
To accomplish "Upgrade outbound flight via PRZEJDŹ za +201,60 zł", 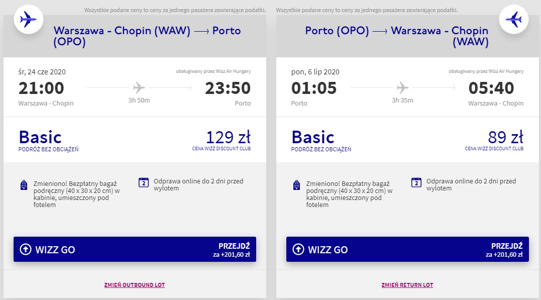I will 231,250.
